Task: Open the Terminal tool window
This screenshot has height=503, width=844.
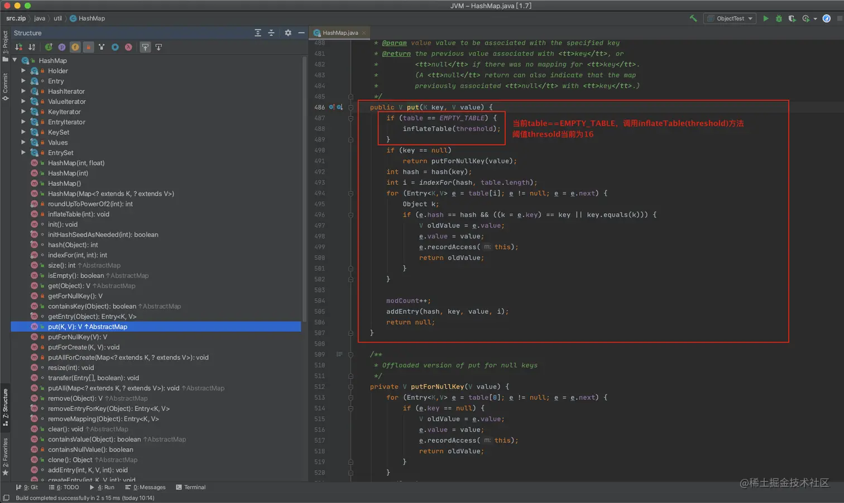Action: click(x=190, y=487)
